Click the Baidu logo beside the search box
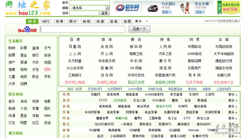244x138 pixels. tap(28, 29)
